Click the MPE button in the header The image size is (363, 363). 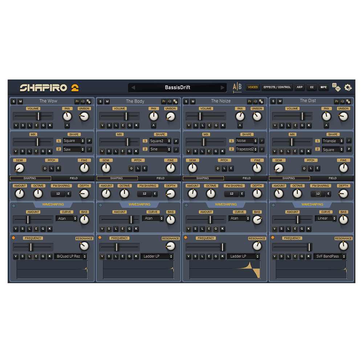(x=323, y=87)
